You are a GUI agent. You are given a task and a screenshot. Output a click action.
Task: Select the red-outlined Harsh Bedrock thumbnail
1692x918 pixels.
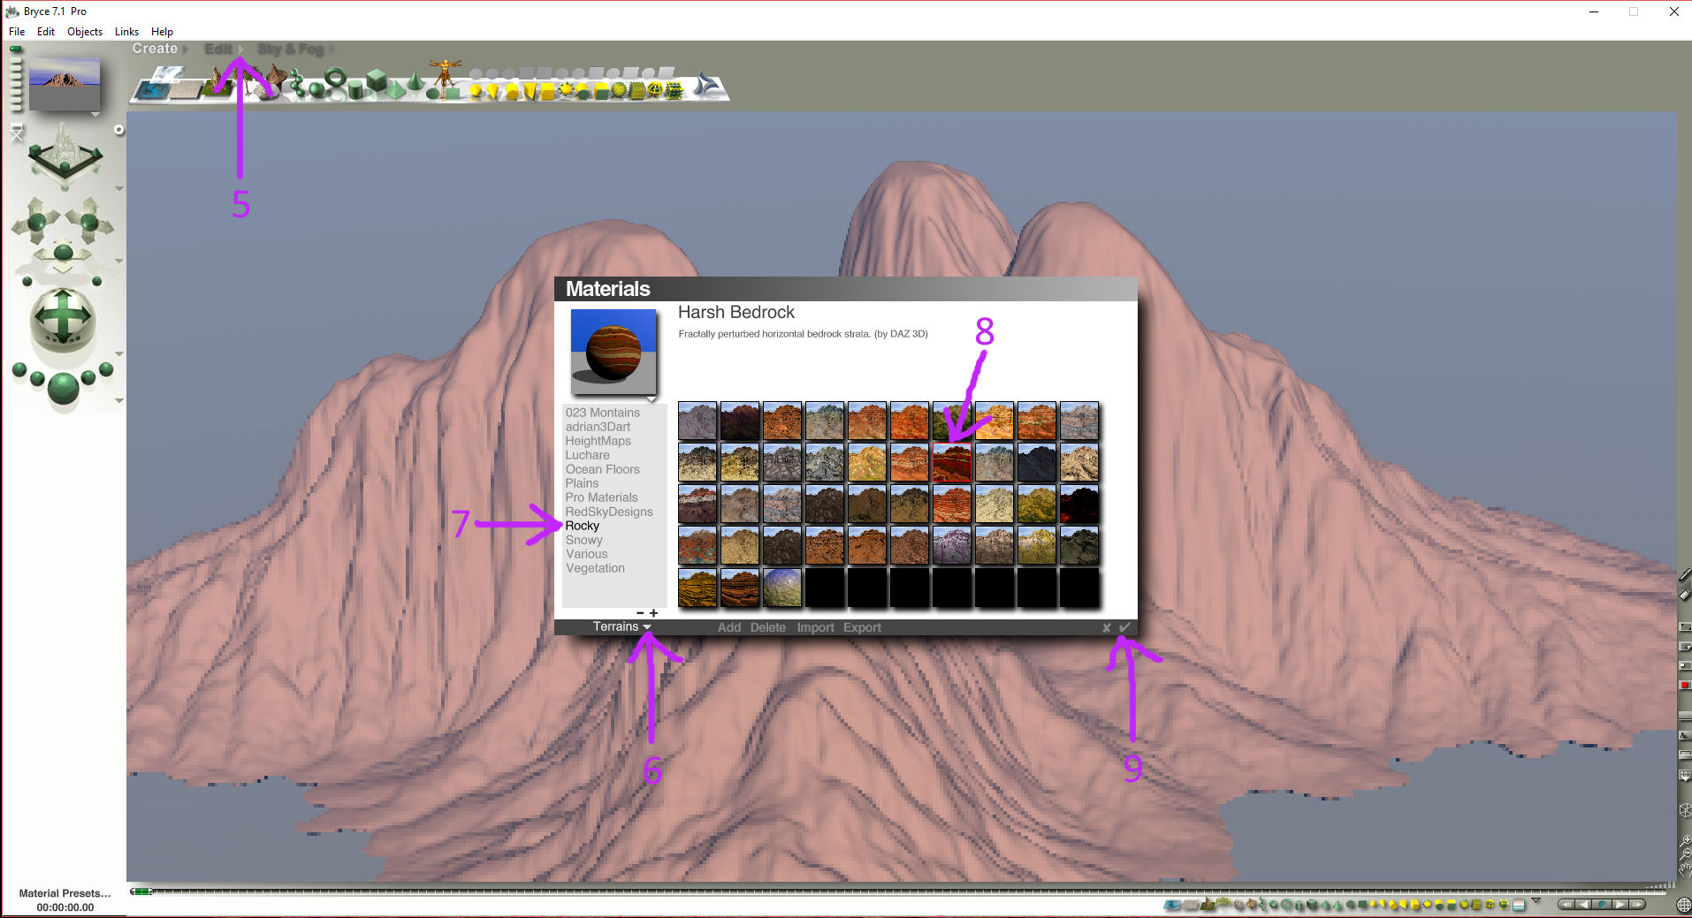[x=952, y=462]
